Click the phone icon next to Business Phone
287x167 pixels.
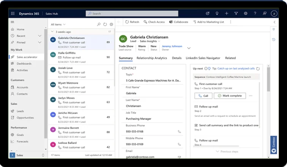179,132
